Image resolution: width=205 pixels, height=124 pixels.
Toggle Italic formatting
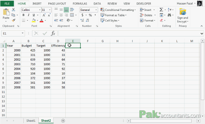click(x=29, y=15)
